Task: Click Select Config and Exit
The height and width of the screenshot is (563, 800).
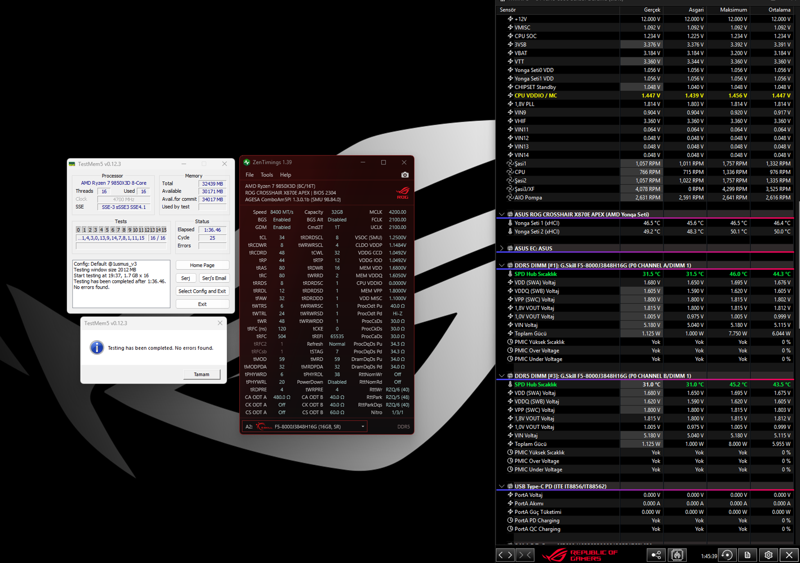Action: (x=202, y=291)
